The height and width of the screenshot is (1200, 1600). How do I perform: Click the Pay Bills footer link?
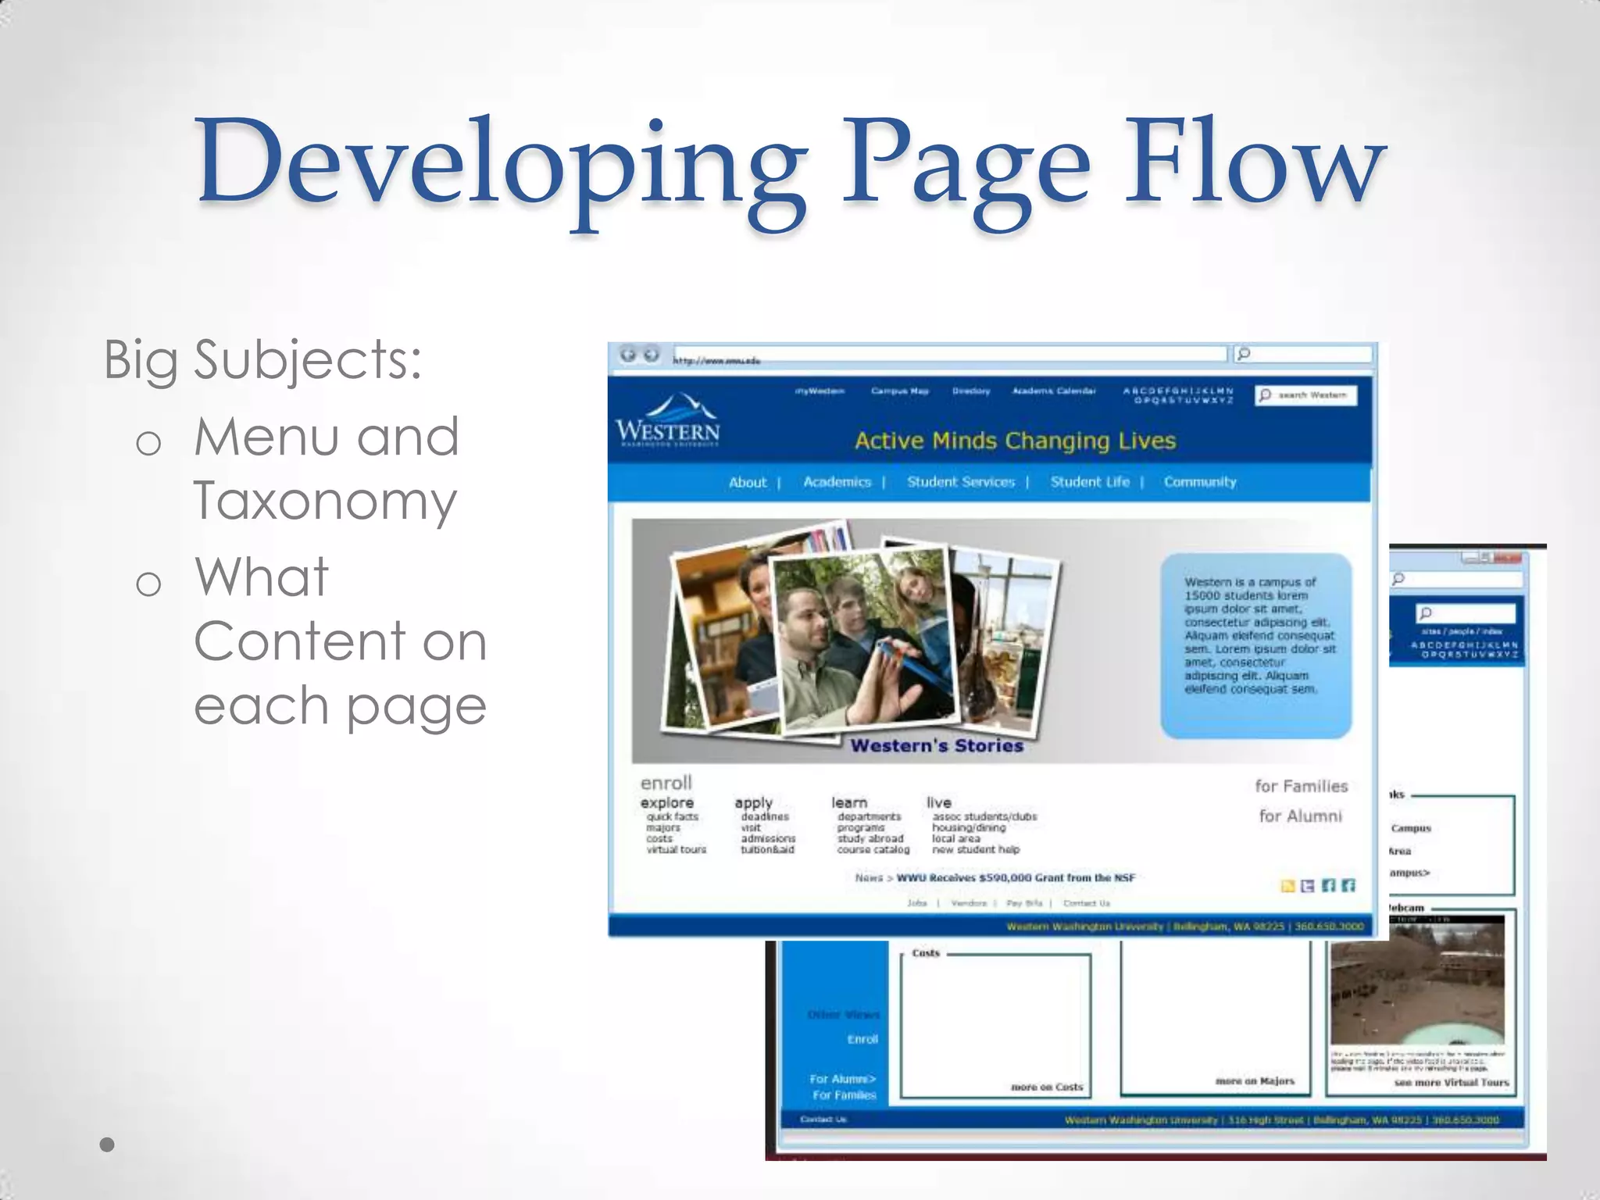(x=1024, y=903)
